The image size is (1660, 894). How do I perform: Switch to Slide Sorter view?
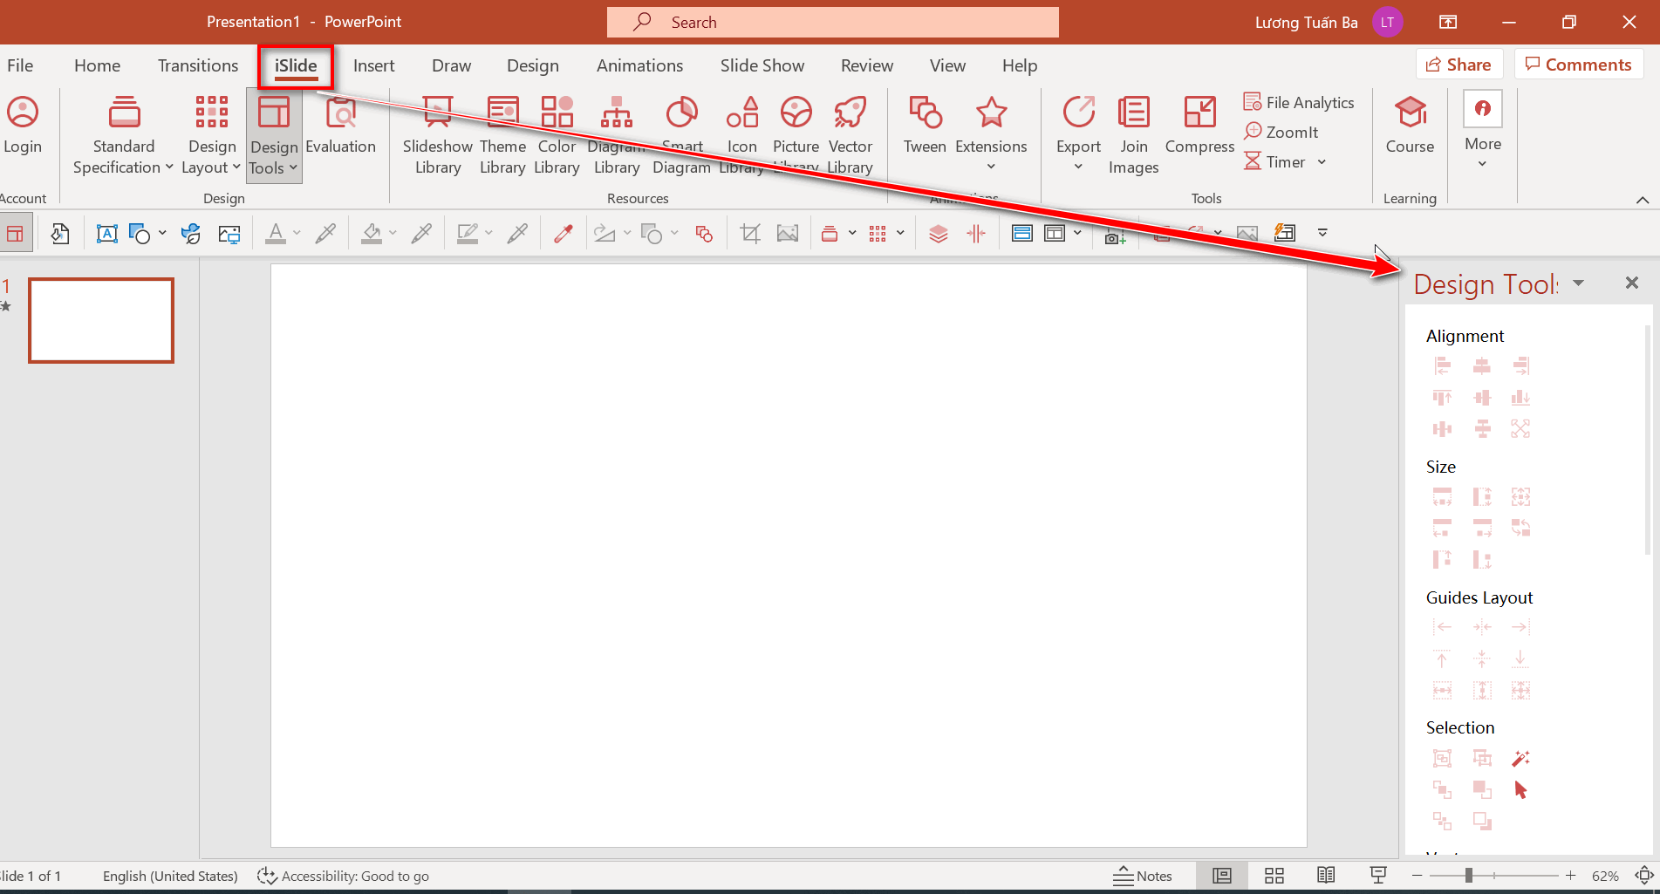coord(1274,876)
